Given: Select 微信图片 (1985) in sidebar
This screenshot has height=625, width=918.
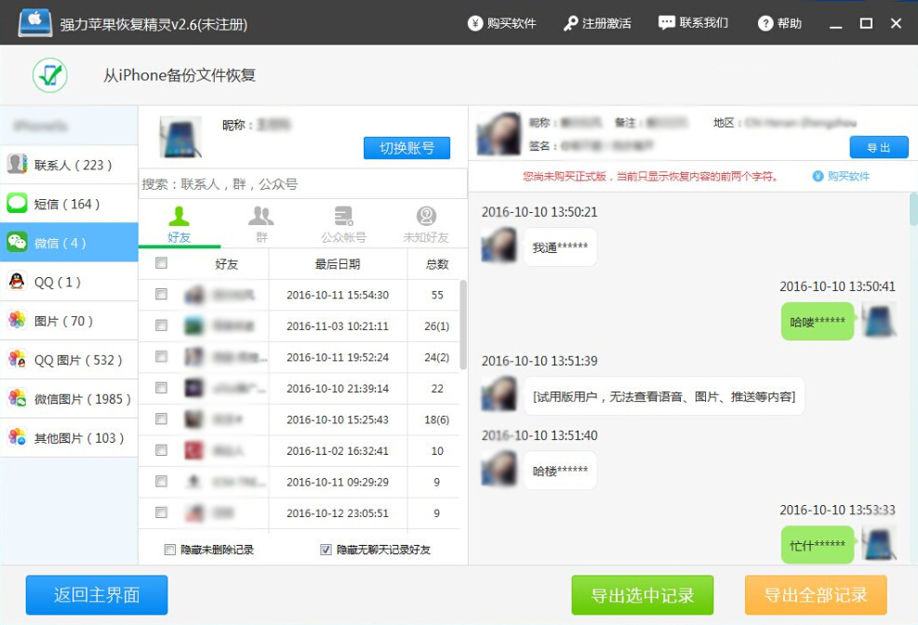Looking at the screenshot, I should pos(69,398).
